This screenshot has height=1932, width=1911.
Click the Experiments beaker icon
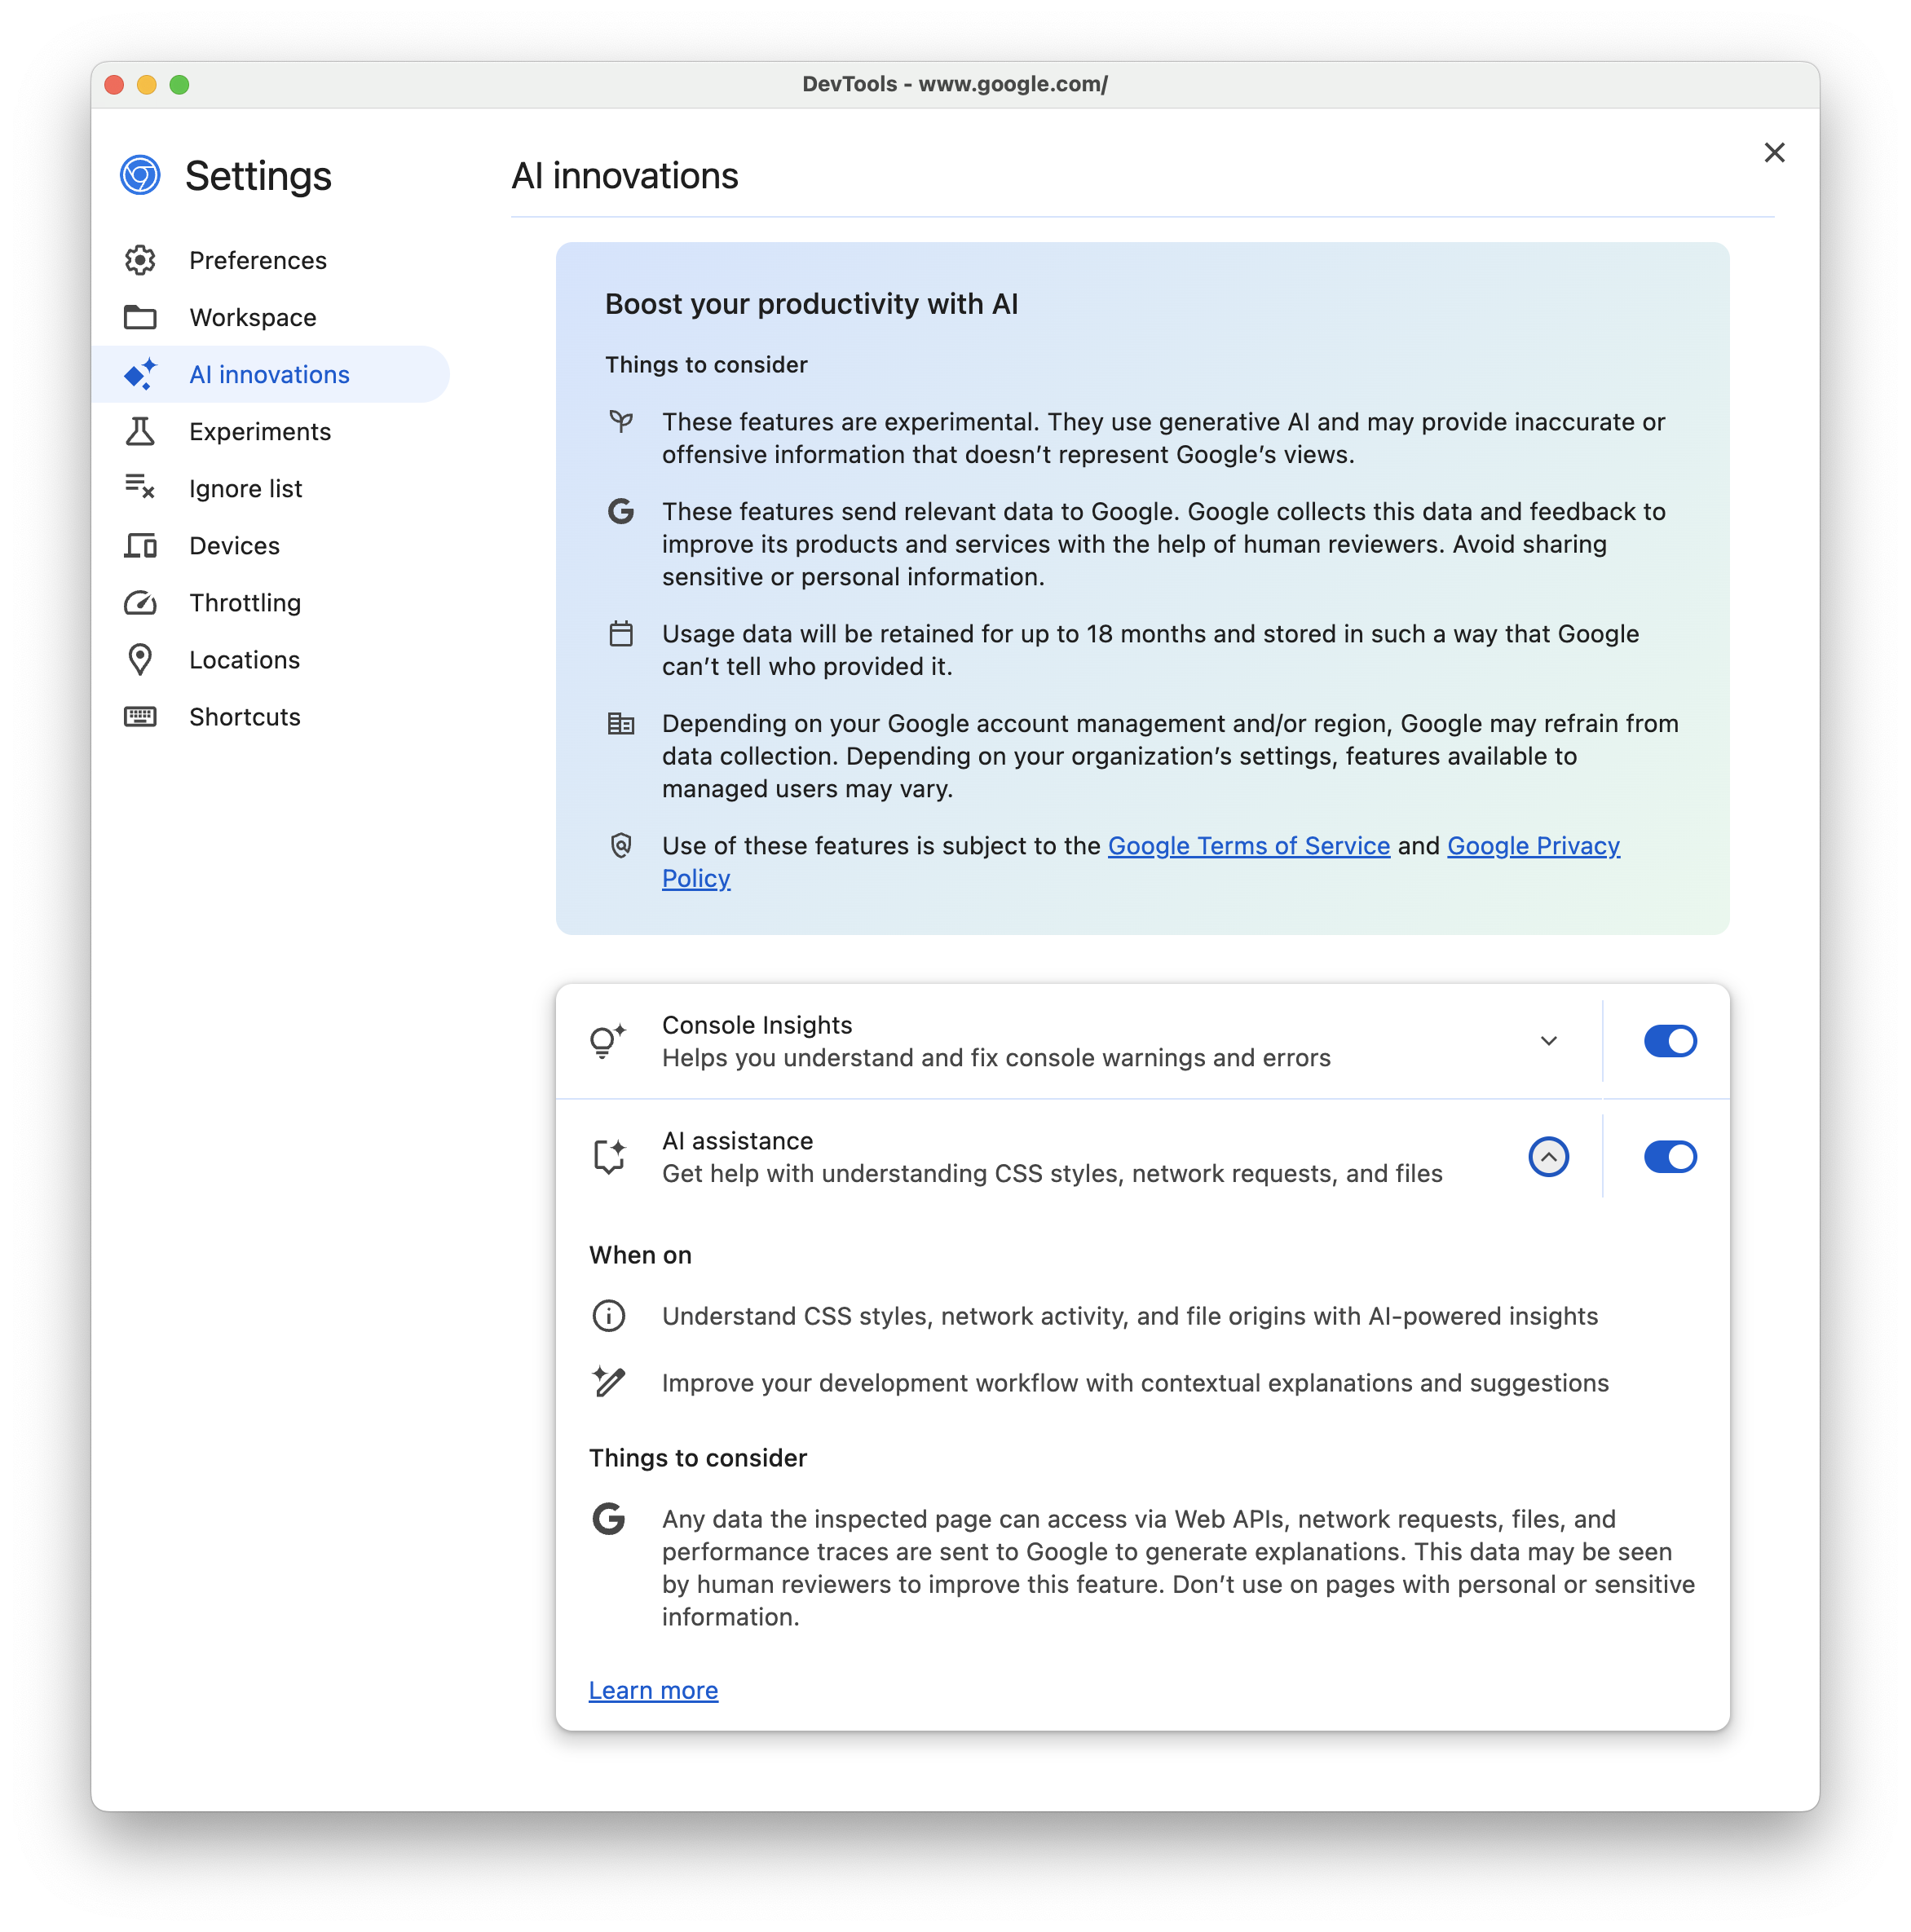tap(139, 430)
